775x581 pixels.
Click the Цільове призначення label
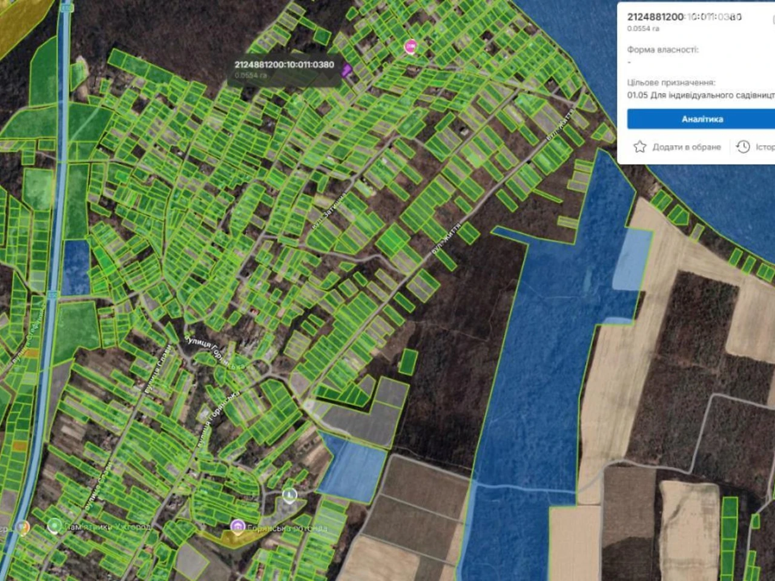671,82
